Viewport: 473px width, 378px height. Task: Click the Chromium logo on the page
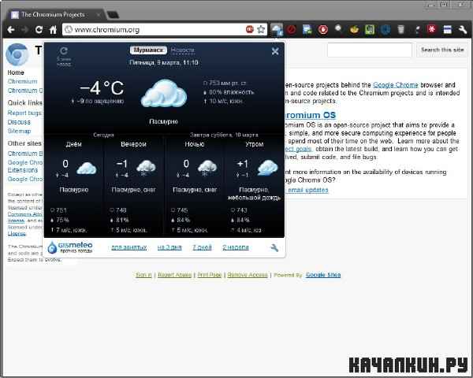[17, 54]
